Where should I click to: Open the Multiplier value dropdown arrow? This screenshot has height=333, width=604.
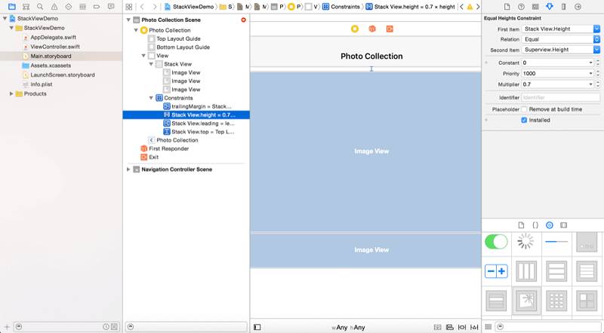point(590,84)
